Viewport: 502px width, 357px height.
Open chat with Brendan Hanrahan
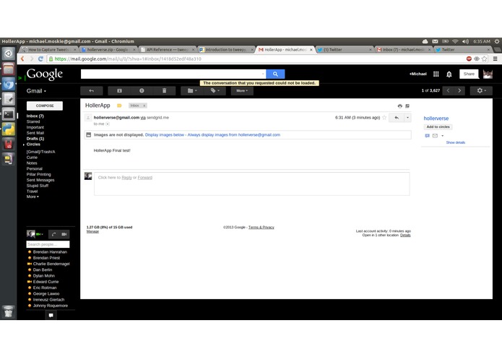coord(50,252)
